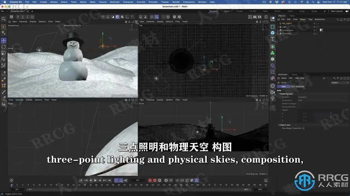Viewport: 350px width, 196px height.
Task: Add a Spline rectangle from the palette
Action: [x=273, y=27]
